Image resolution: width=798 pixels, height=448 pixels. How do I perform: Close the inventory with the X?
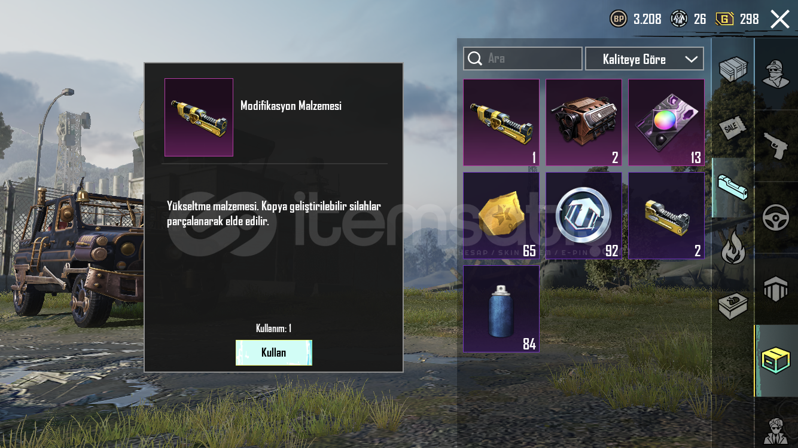[x=780, y=19]
